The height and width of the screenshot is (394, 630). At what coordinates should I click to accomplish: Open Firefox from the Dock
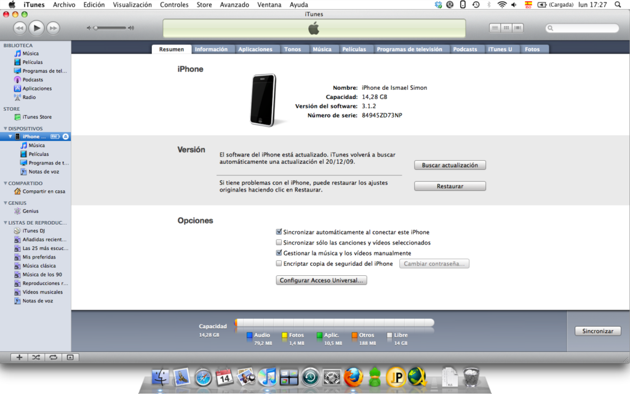pyautogui.click(x=353, y=377)
